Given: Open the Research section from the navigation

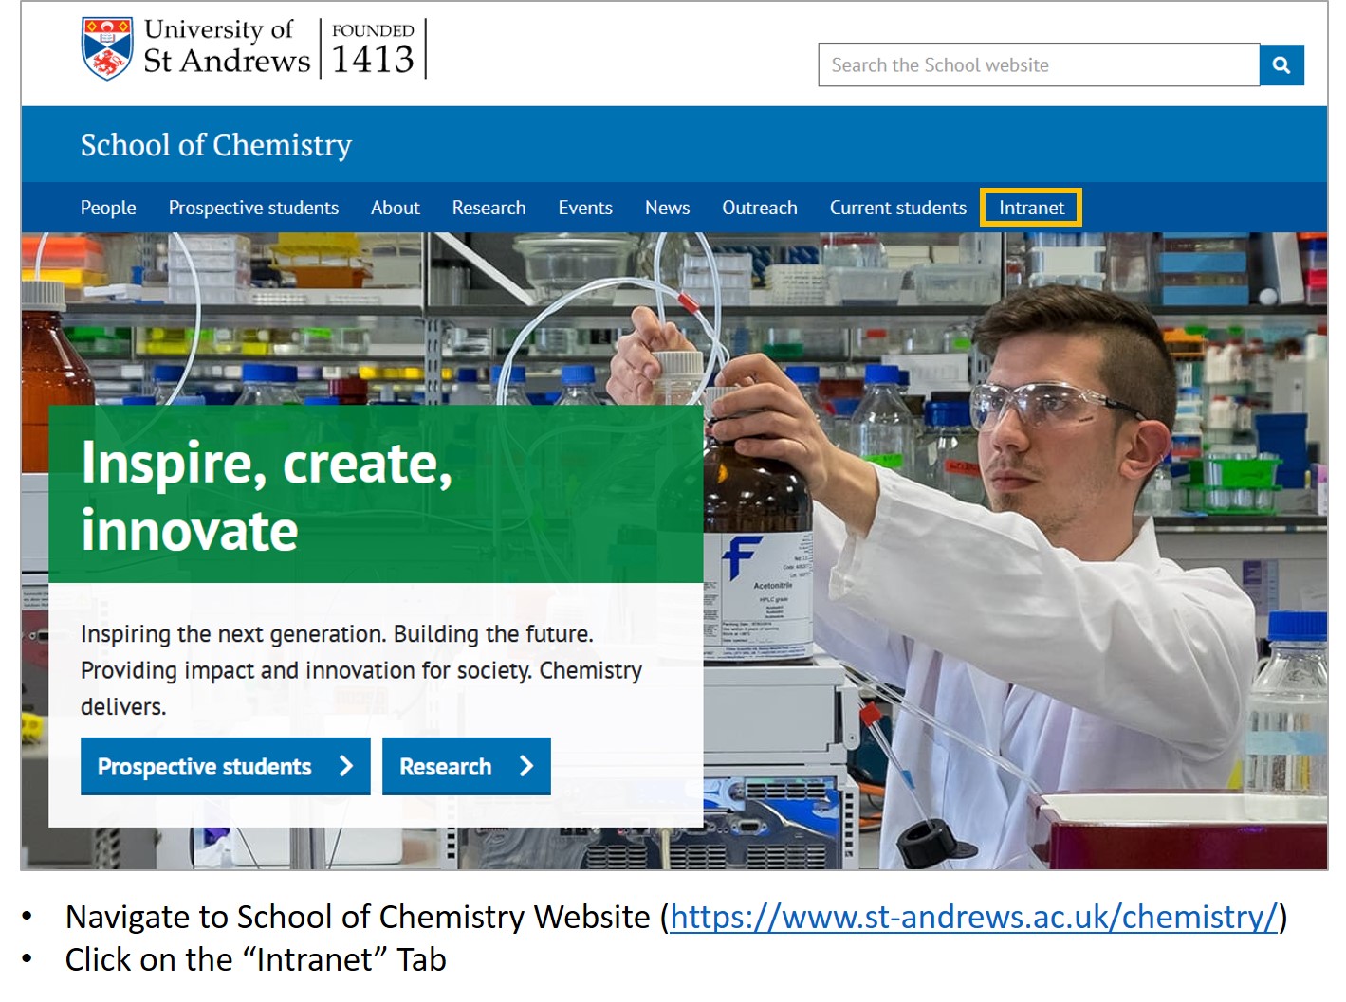Looking at the screenshot, I should [x=489, y=207].
